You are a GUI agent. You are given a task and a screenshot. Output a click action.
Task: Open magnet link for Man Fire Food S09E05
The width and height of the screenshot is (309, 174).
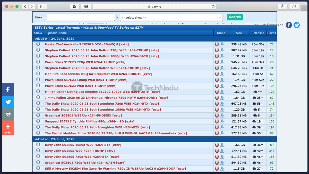point(217,74)
